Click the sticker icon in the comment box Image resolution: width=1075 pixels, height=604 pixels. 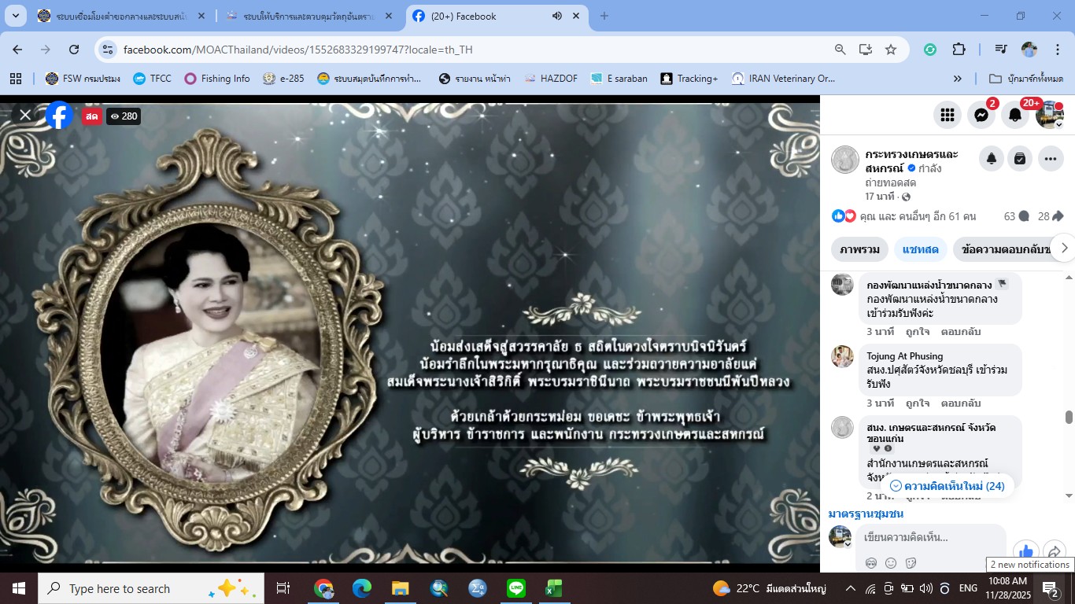coord(911,562)
